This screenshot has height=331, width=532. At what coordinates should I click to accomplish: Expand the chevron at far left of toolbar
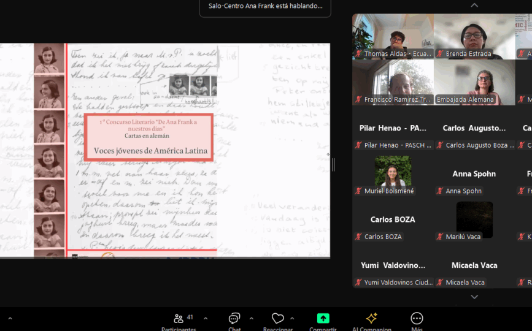pos(10,319)
